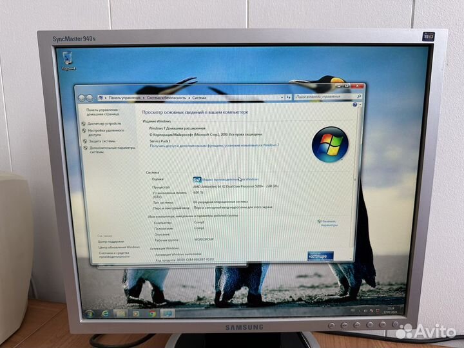Open the address bar history dropdown arrow
This screenshot has width=464, height=348.
coord(282,97)
